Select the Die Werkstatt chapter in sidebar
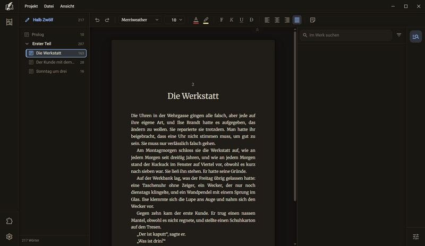The width and height of the screenshot is (425, 246). pyautogui.click(x=56, y=53)
